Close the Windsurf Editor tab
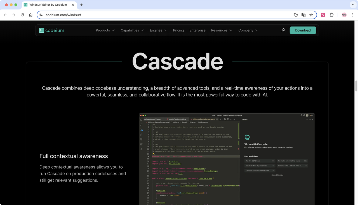The height and width of the screenshot is (205, 358). click(73, 5)
